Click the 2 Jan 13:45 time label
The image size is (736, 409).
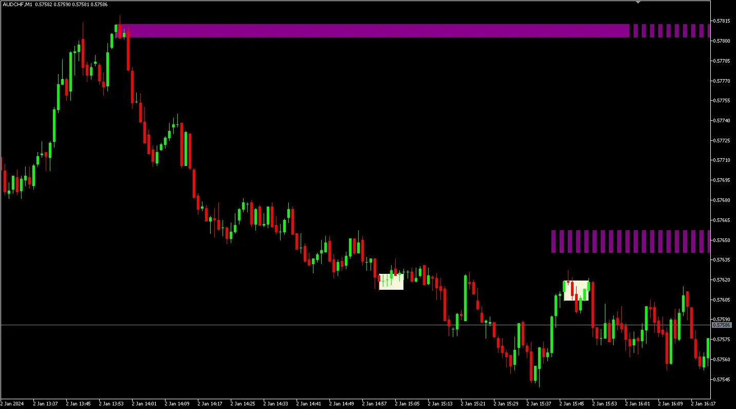79,404
